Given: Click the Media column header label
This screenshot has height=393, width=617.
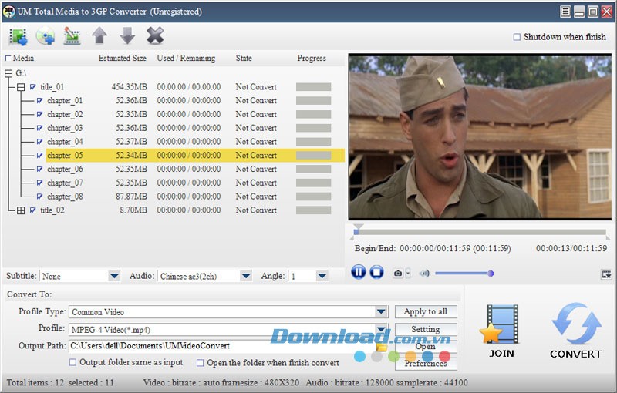Looking at the screenshot, I should (x=23, y=58).
